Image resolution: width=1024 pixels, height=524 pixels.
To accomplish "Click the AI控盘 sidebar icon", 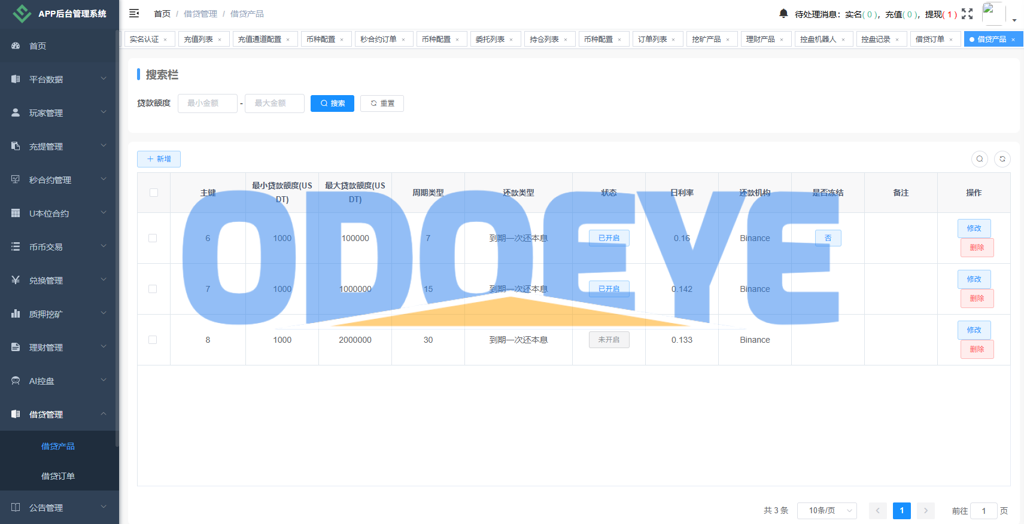I will click(x=16, y=380).
